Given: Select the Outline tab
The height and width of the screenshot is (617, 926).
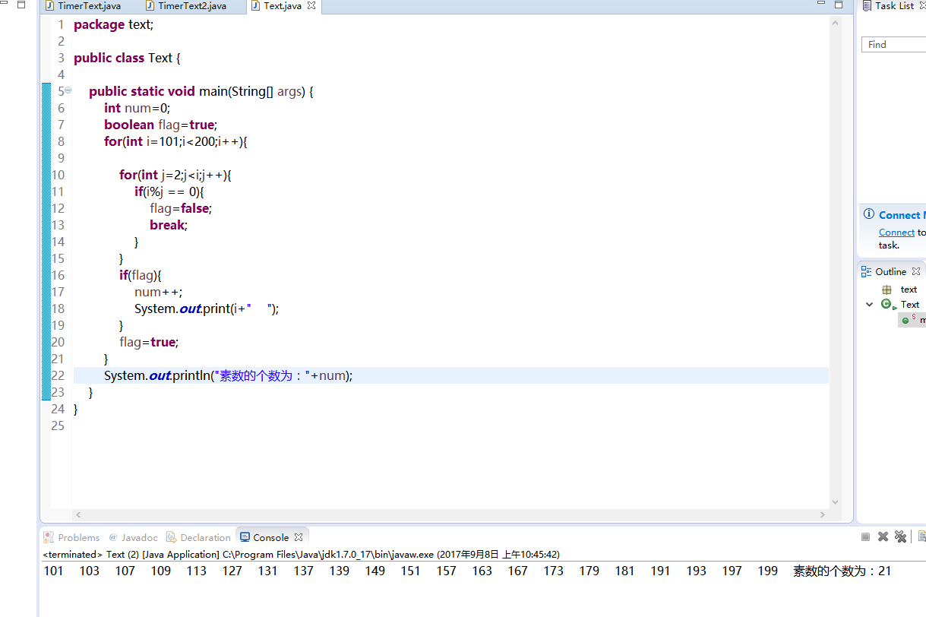Looking at the screenshot, I should click(890, 271).
